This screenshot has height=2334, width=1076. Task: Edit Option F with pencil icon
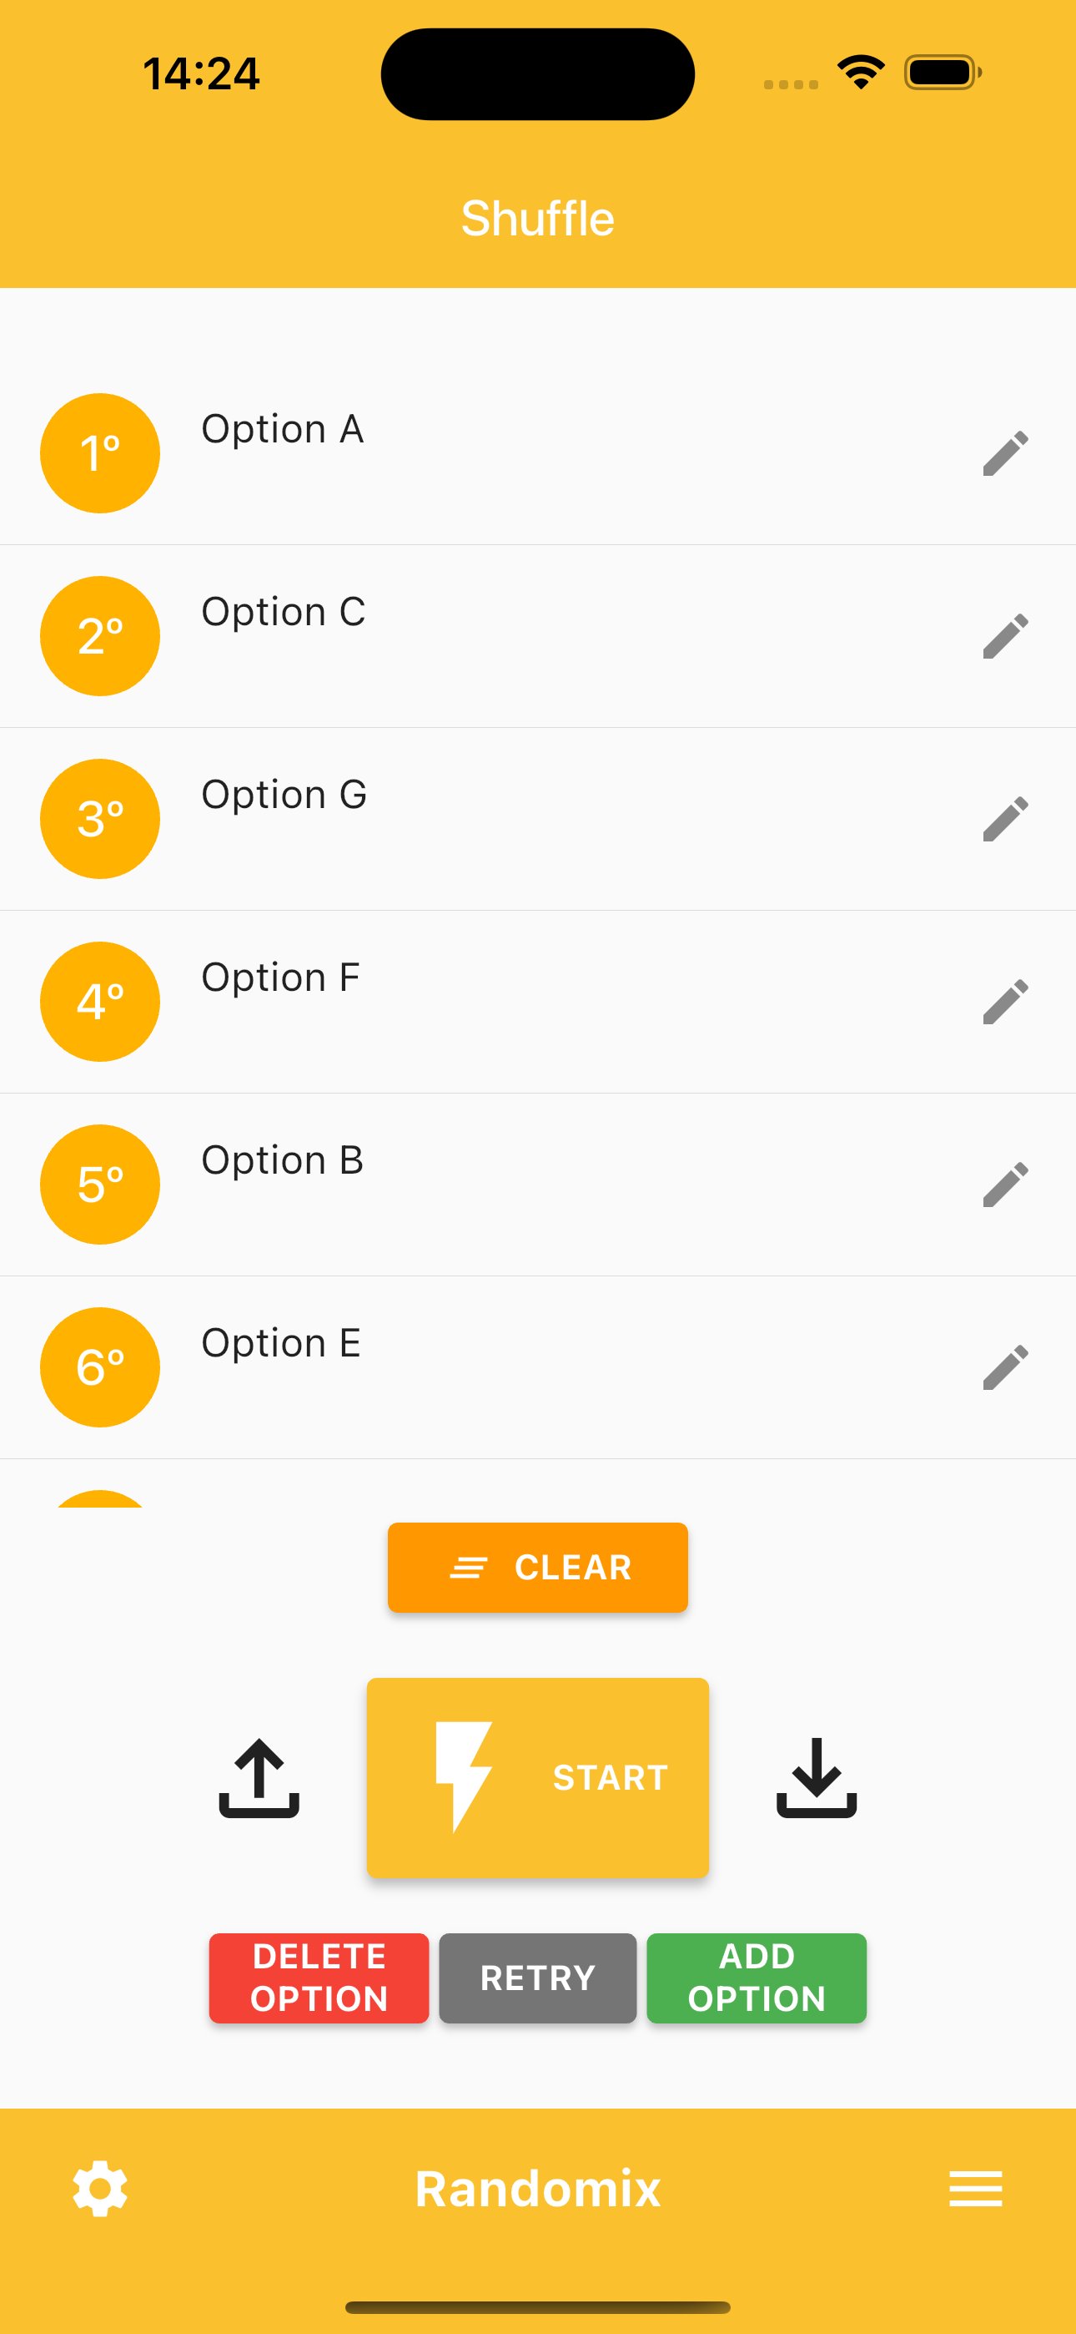point(1005,1001)
